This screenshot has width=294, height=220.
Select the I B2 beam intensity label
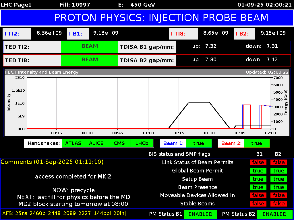coord(244,34)
